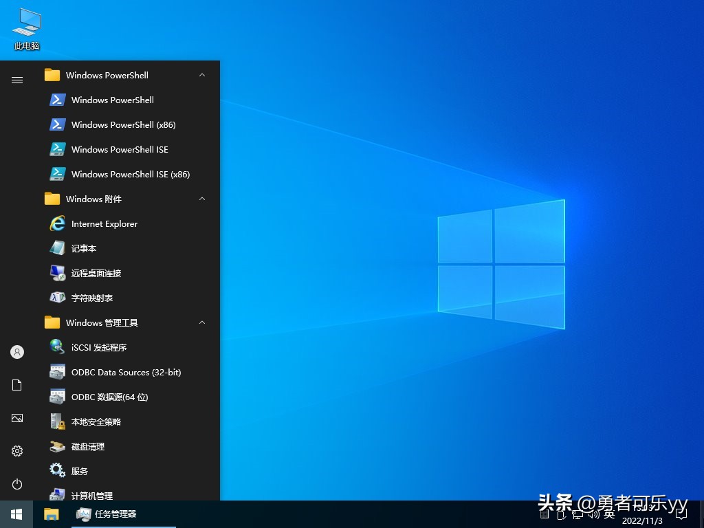Expand the Start menu hamburger panel

tap(16, 80)
